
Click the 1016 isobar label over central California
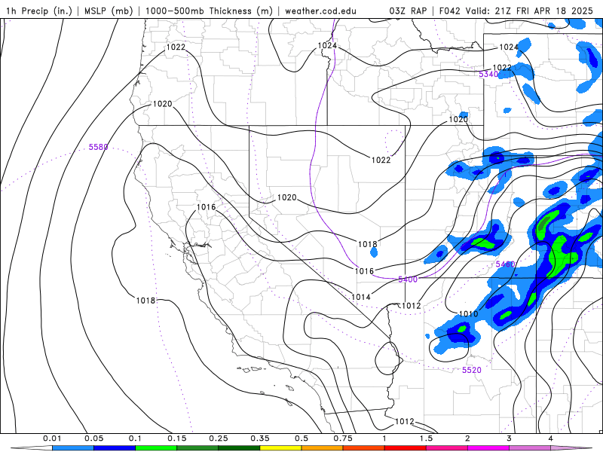206,207
